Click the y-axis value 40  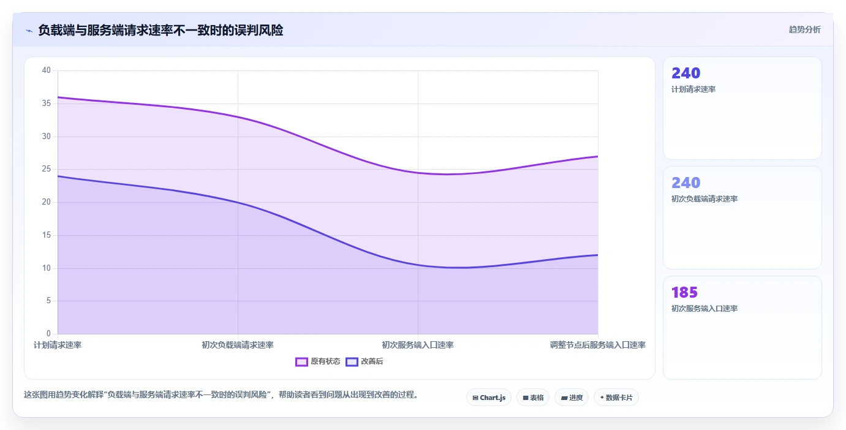pyautogui.click(x=47, y=70)
